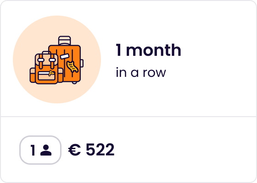The width and height of the screenshot is (257, 183).
Task: Click the euro currency symbol
Action: tap(74, 150)
